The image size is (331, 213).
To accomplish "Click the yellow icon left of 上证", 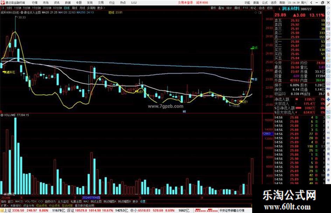I will click(2, 211).
